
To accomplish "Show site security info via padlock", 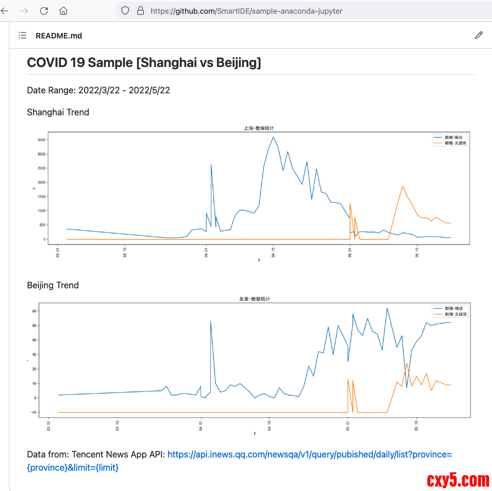I will [140, 10].
